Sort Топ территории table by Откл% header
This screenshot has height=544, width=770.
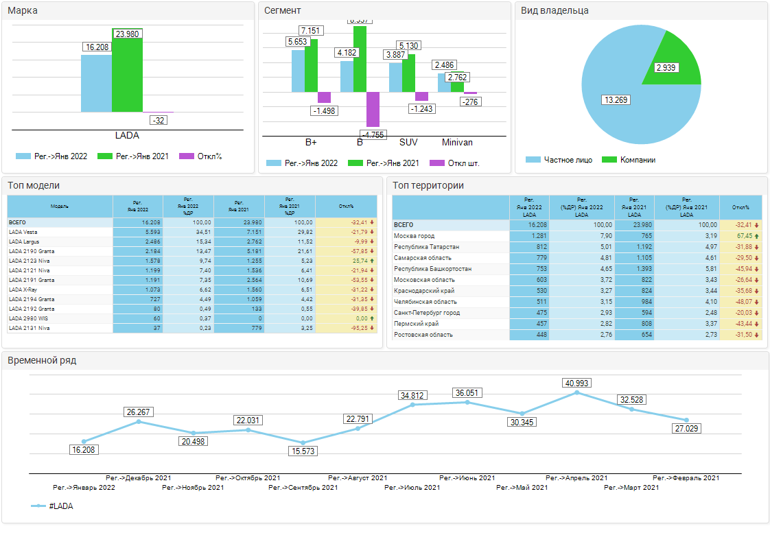(x=740, y=207)
